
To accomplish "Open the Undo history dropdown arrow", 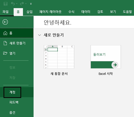I will coord(17,4).
